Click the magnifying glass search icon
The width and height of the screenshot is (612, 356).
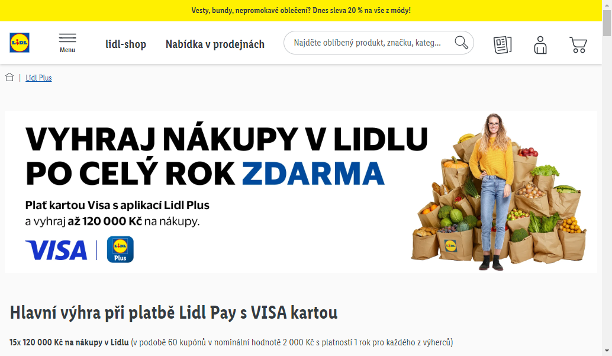click(461, 43)
